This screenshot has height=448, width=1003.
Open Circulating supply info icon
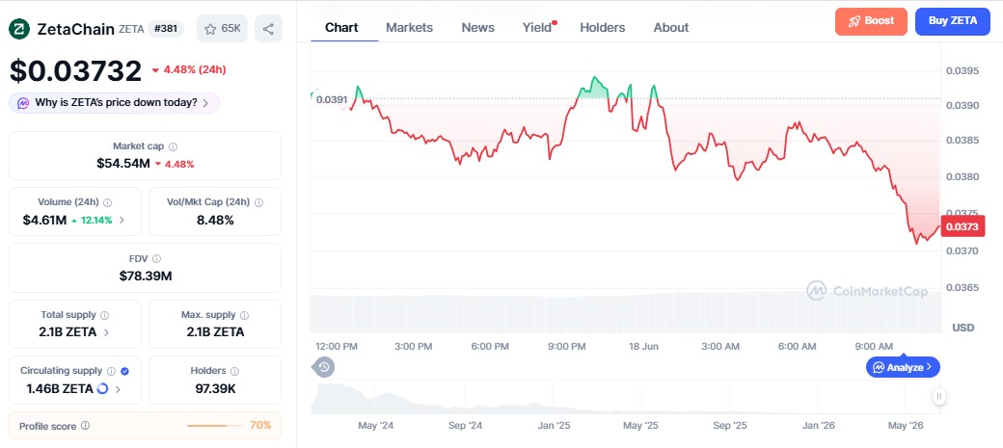111,371
